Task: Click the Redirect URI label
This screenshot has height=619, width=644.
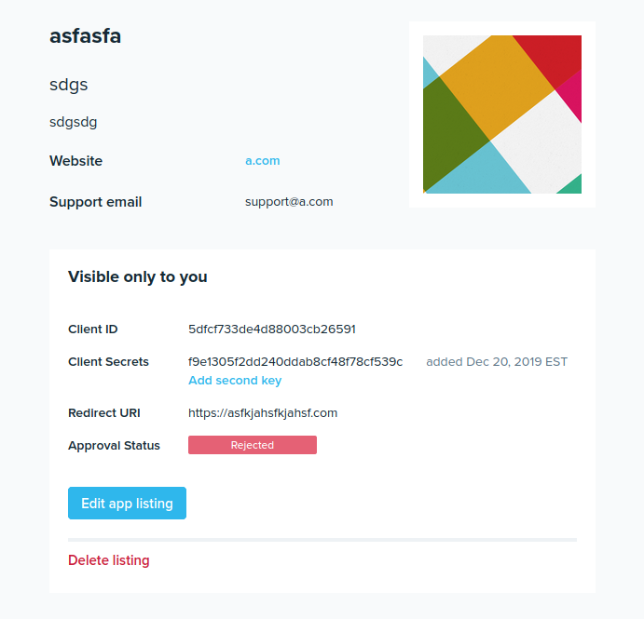Action: [x=103, y=413]
